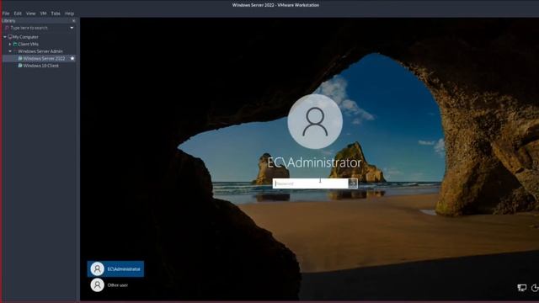This screenshot has width=539, height=303.
Task: Open the library search filter dropdown
Action: [x=72, y=28]
